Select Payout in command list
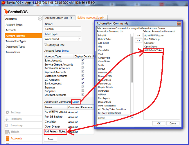Viewport: 189px width, 145px height. point(102,69)
